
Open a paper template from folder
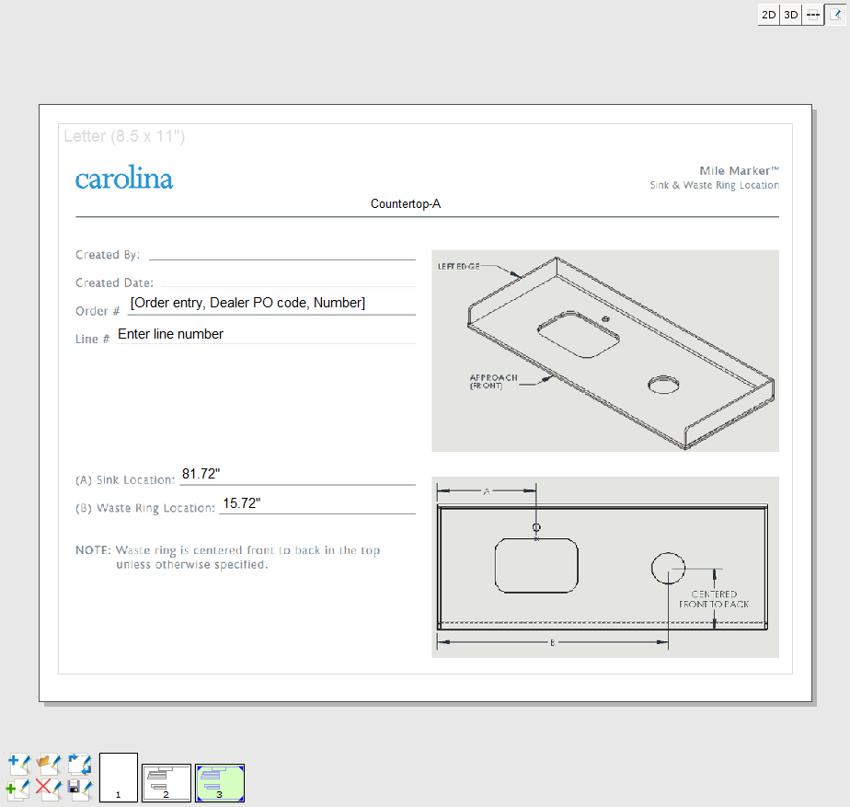(49, 764)
